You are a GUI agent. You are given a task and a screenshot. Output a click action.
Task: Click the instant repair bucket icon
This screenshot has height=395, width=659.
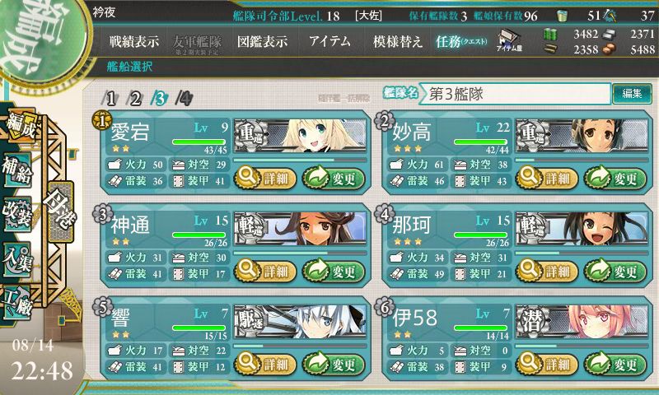pos(562,16)
